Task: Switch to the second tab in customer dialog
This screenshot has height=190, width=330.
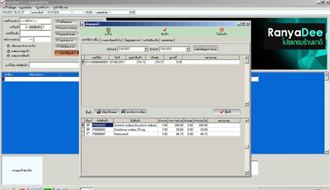Action: click(111, 40)
